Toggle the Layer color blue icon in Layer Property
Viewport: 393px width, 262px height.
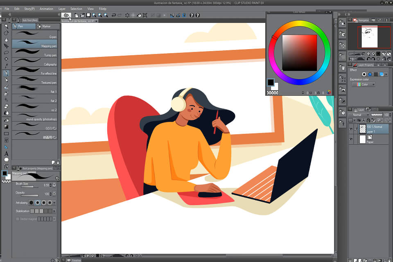tap(382, 75)
